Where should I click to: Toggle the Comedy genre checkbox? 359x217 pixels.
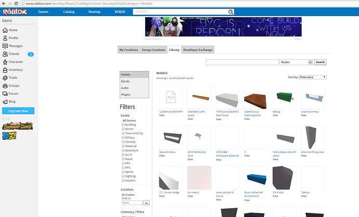pos(123,142)
